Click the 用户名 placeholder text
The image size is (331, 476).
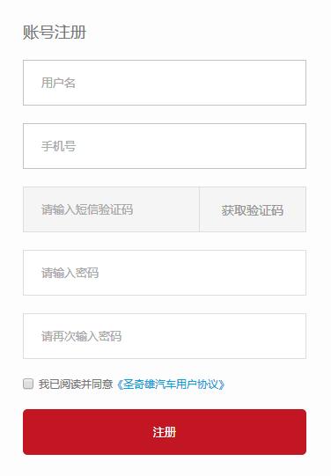(58, 83)
